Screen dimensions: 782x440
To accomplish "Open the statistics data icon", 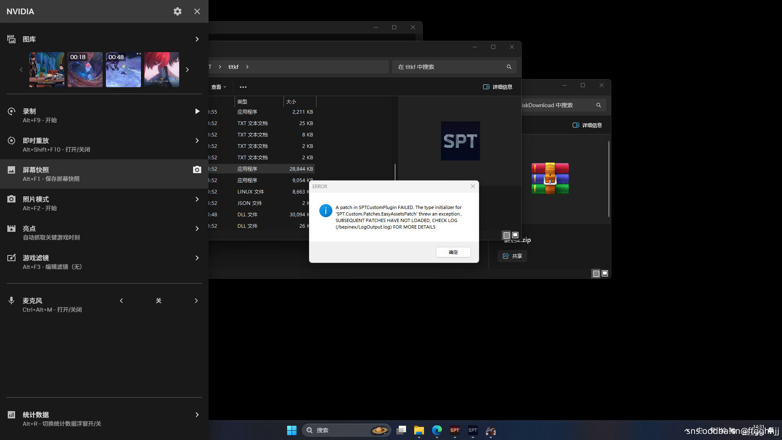I will pos(11,415).
